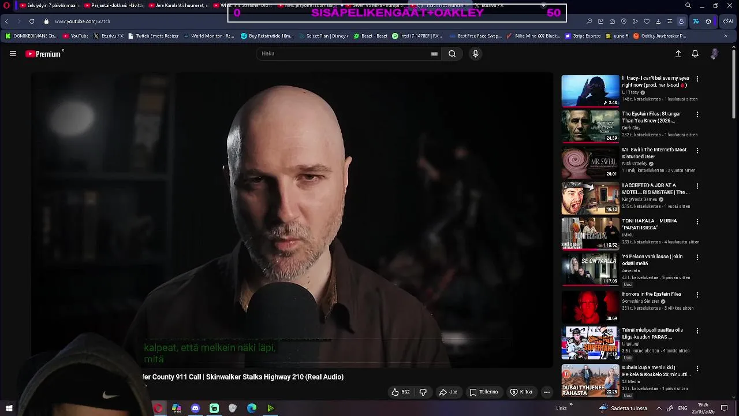
Task: Open 'Horrors in the Epstein Files' title
Action: [651, 294]
